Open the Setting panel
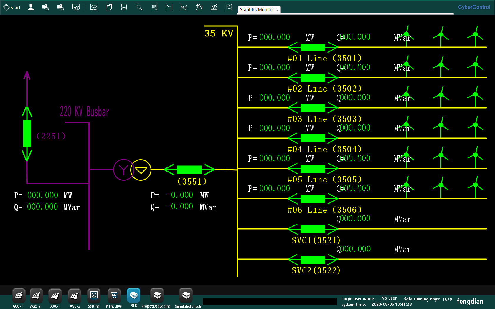The width and height of the screenshot is (495, 309). [94, 296]
